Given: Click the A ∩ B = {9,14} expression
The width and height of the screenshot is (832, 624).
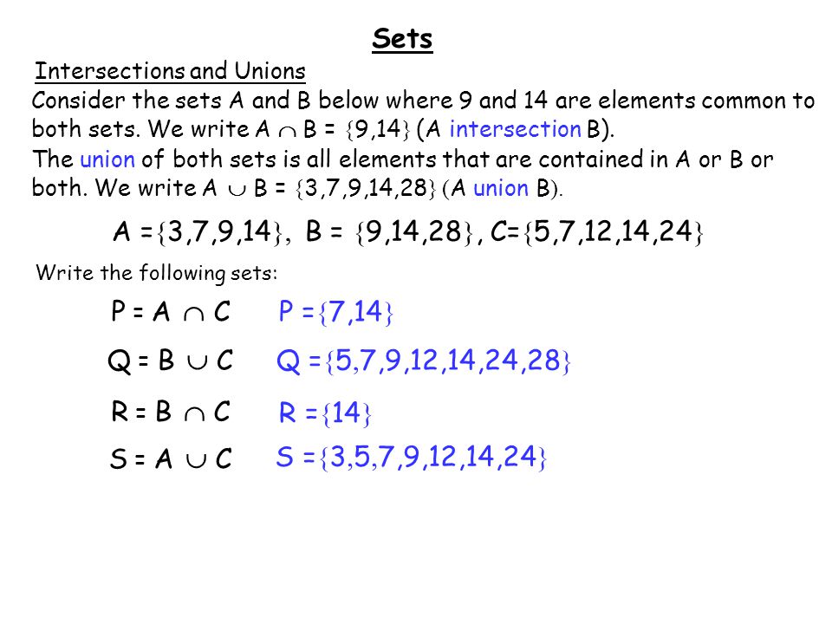Looking at the screenshot, I should pyautogui.click(x=333, y=129).
